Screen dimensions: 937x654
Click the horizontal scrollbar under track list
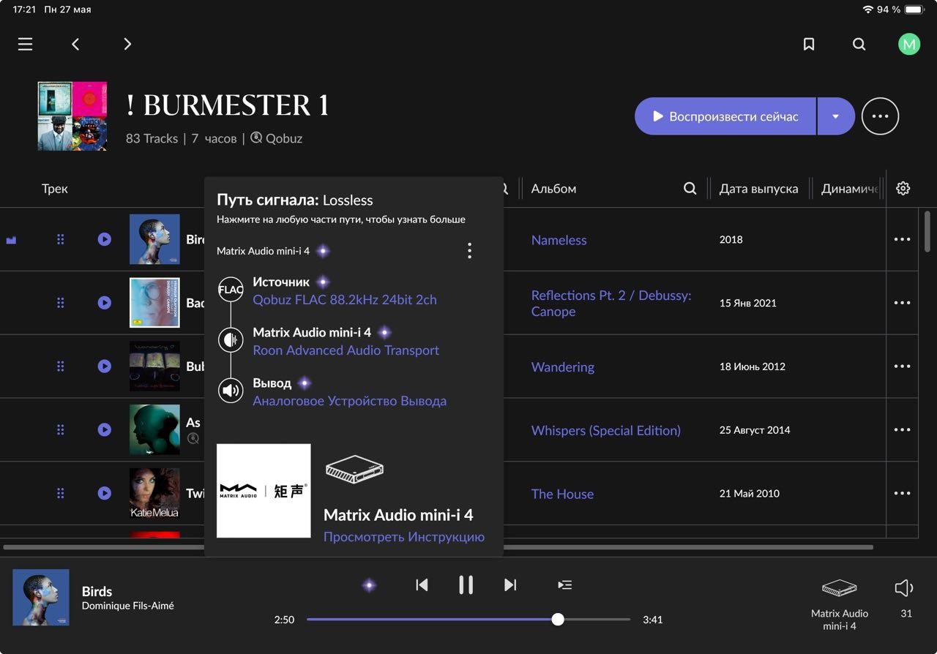(438, 547)
